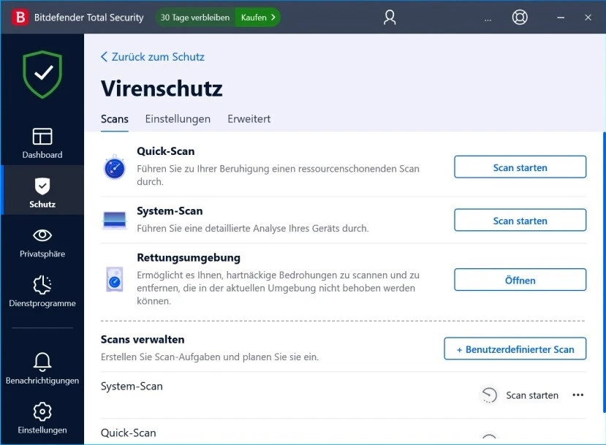Image resolution: width=606 pixels, height=445 pixels.
Task: Click the Zurück zum Schutz link
Action: pos(153,56)
